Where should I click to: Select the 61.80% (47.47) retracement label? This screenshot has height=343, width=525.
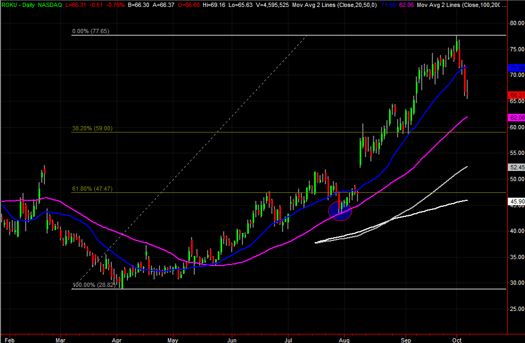tap(92, 189)
